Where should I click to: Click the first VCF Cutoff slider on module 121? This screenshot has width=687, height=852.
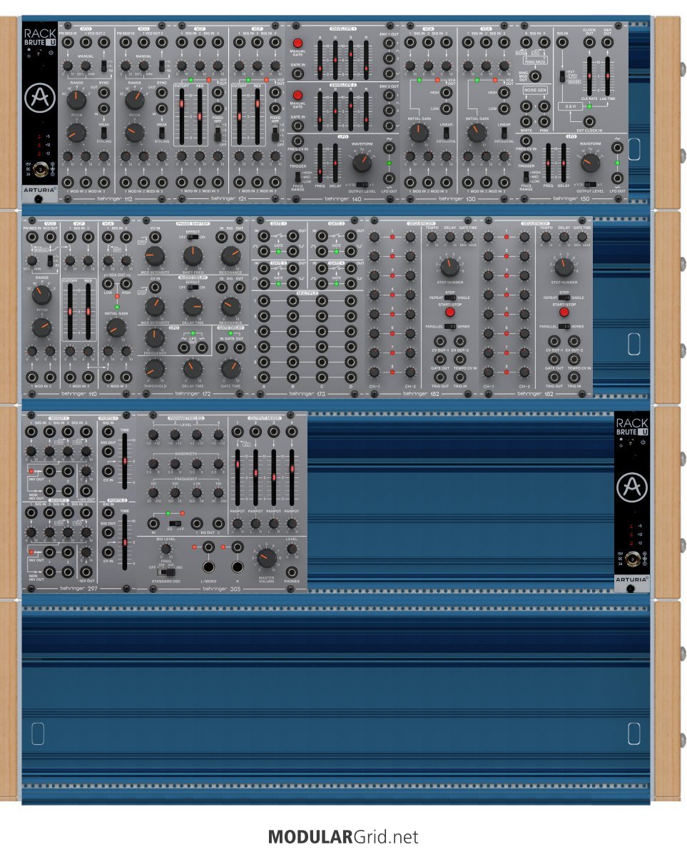pyautogui.click(x=181, y=116)
